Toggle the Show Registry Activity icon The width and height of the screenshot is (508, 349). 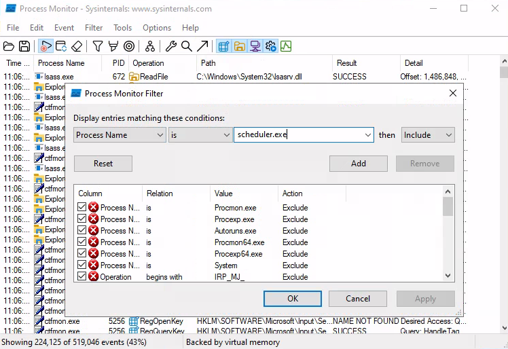pyautogui.click(x=223, y=46)
